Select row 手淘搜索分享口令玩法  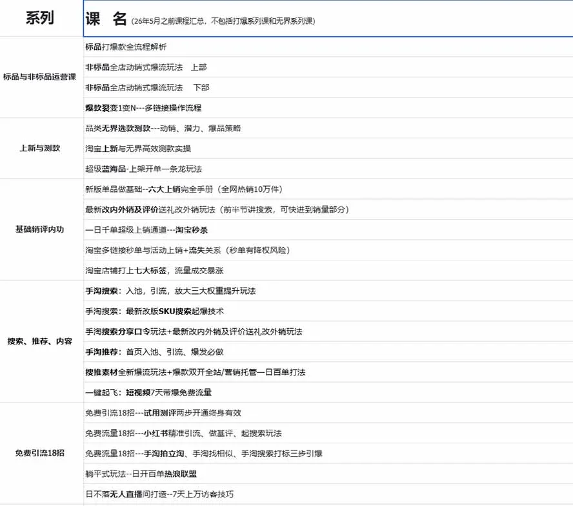(x=328, y=332)
